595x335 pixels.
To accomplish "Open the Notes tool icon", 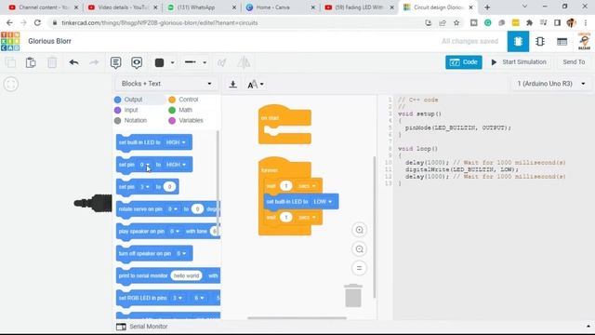I will tap(115, 62).
